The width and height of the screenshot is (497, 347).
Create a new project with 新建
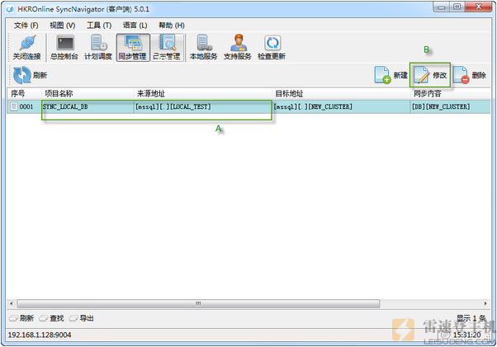pos(390,75)
